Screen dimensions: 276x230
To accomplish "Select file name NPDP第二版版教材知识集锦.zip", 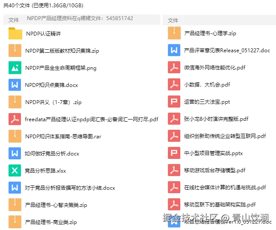I will 62,51.
